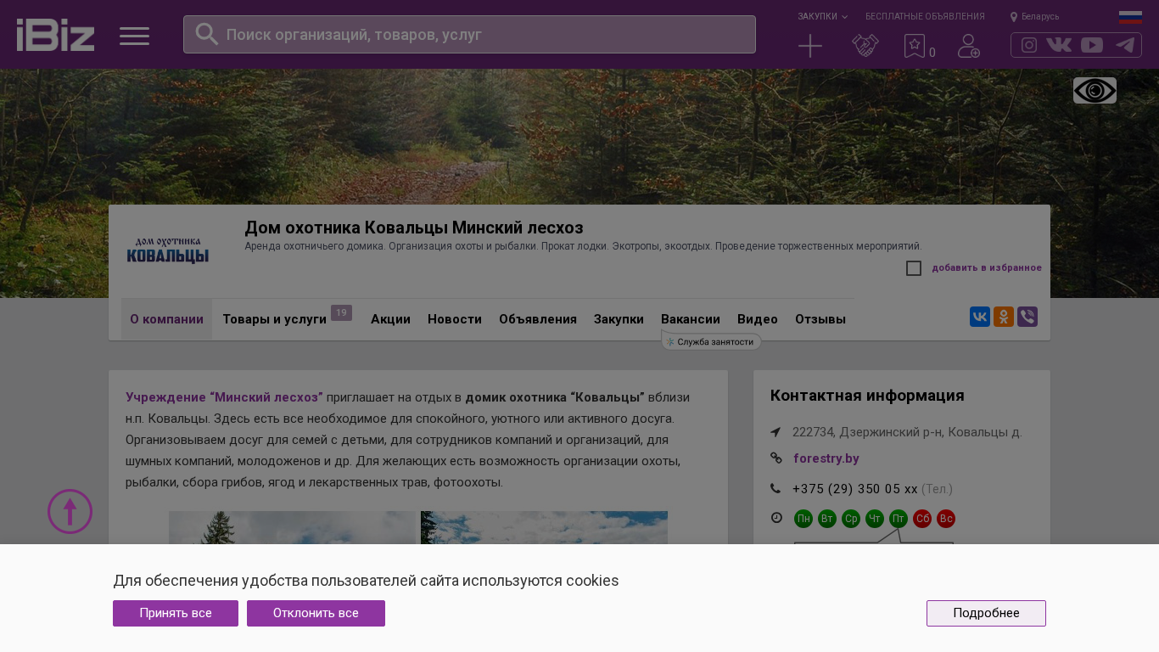
Task: Open the Вакансии tab
Action: (x=691, y=319)
